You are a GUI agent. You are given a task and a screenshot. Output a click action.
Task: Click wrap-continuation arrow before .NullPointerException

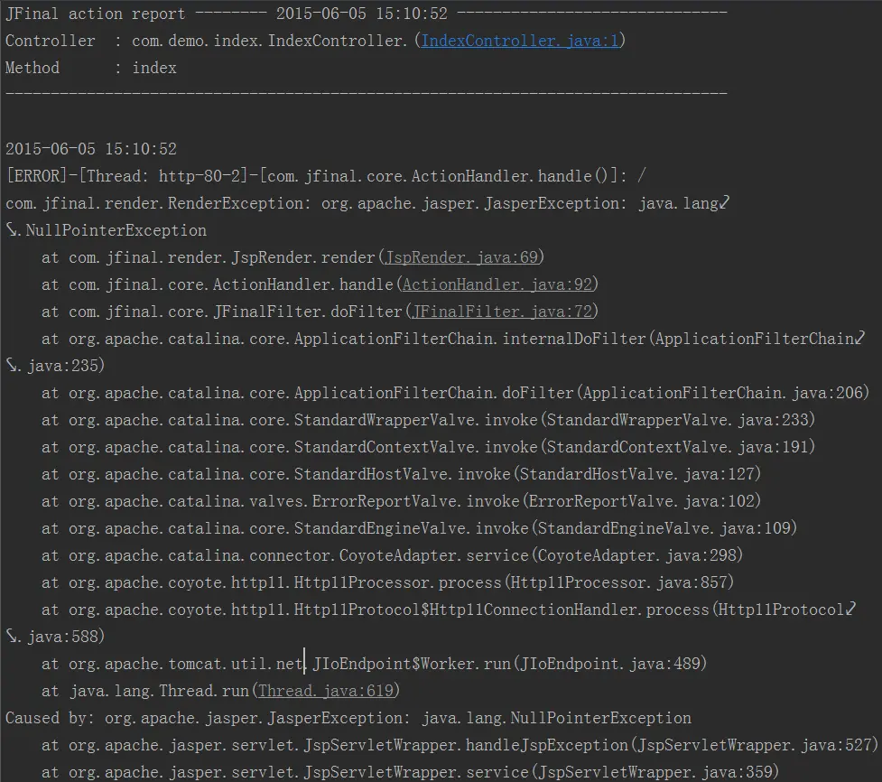tap(12, 229)
